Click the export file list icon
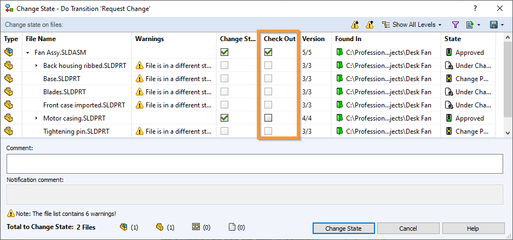The height and width of the screenshot is (240, 513). click(470, 25)
